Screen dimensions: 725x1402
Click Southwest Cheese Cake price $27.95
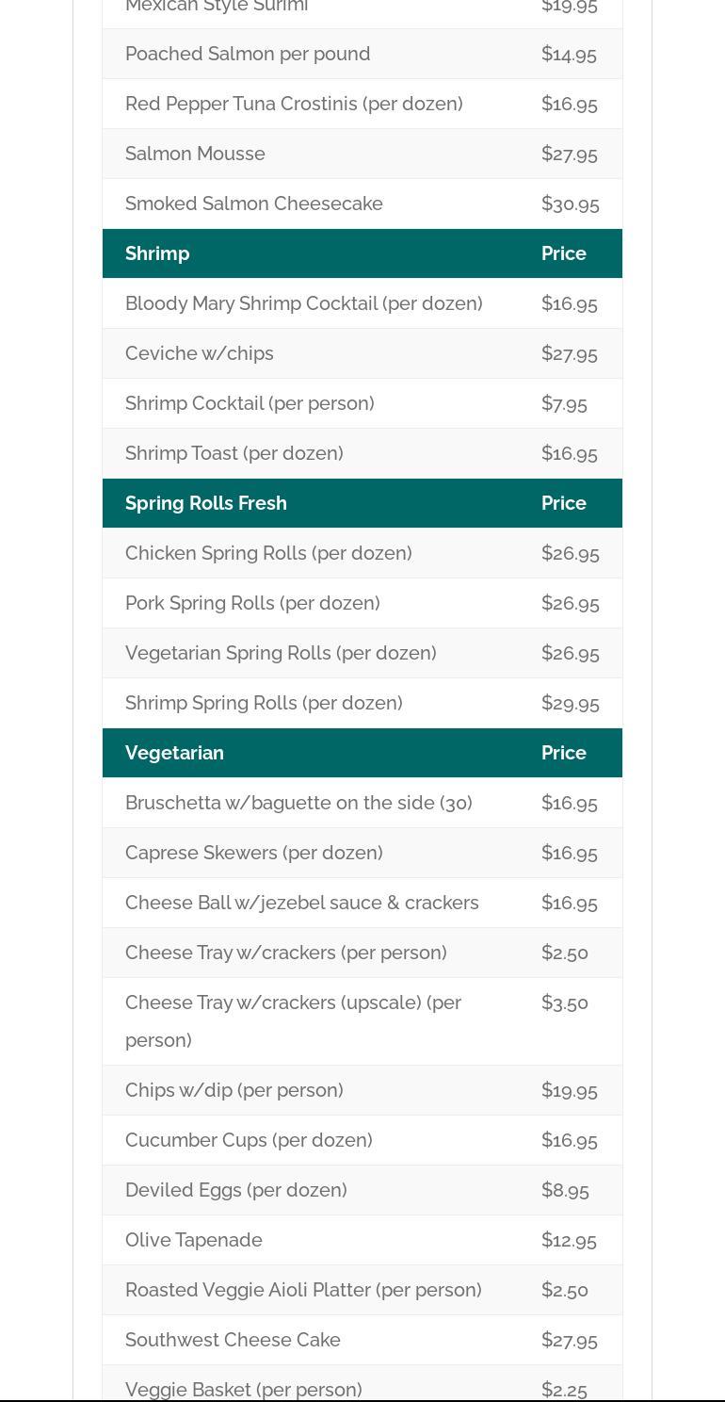coord(569,1340)
